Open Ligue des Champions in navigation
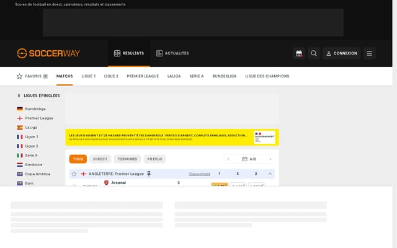Viewport: 397px width, 248px height. [267, 76]
